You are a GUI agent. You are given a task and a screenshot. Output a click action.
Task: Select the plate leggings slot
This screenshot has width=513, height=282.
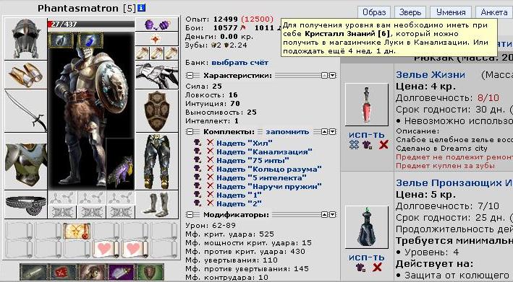[x=157, y=162]
